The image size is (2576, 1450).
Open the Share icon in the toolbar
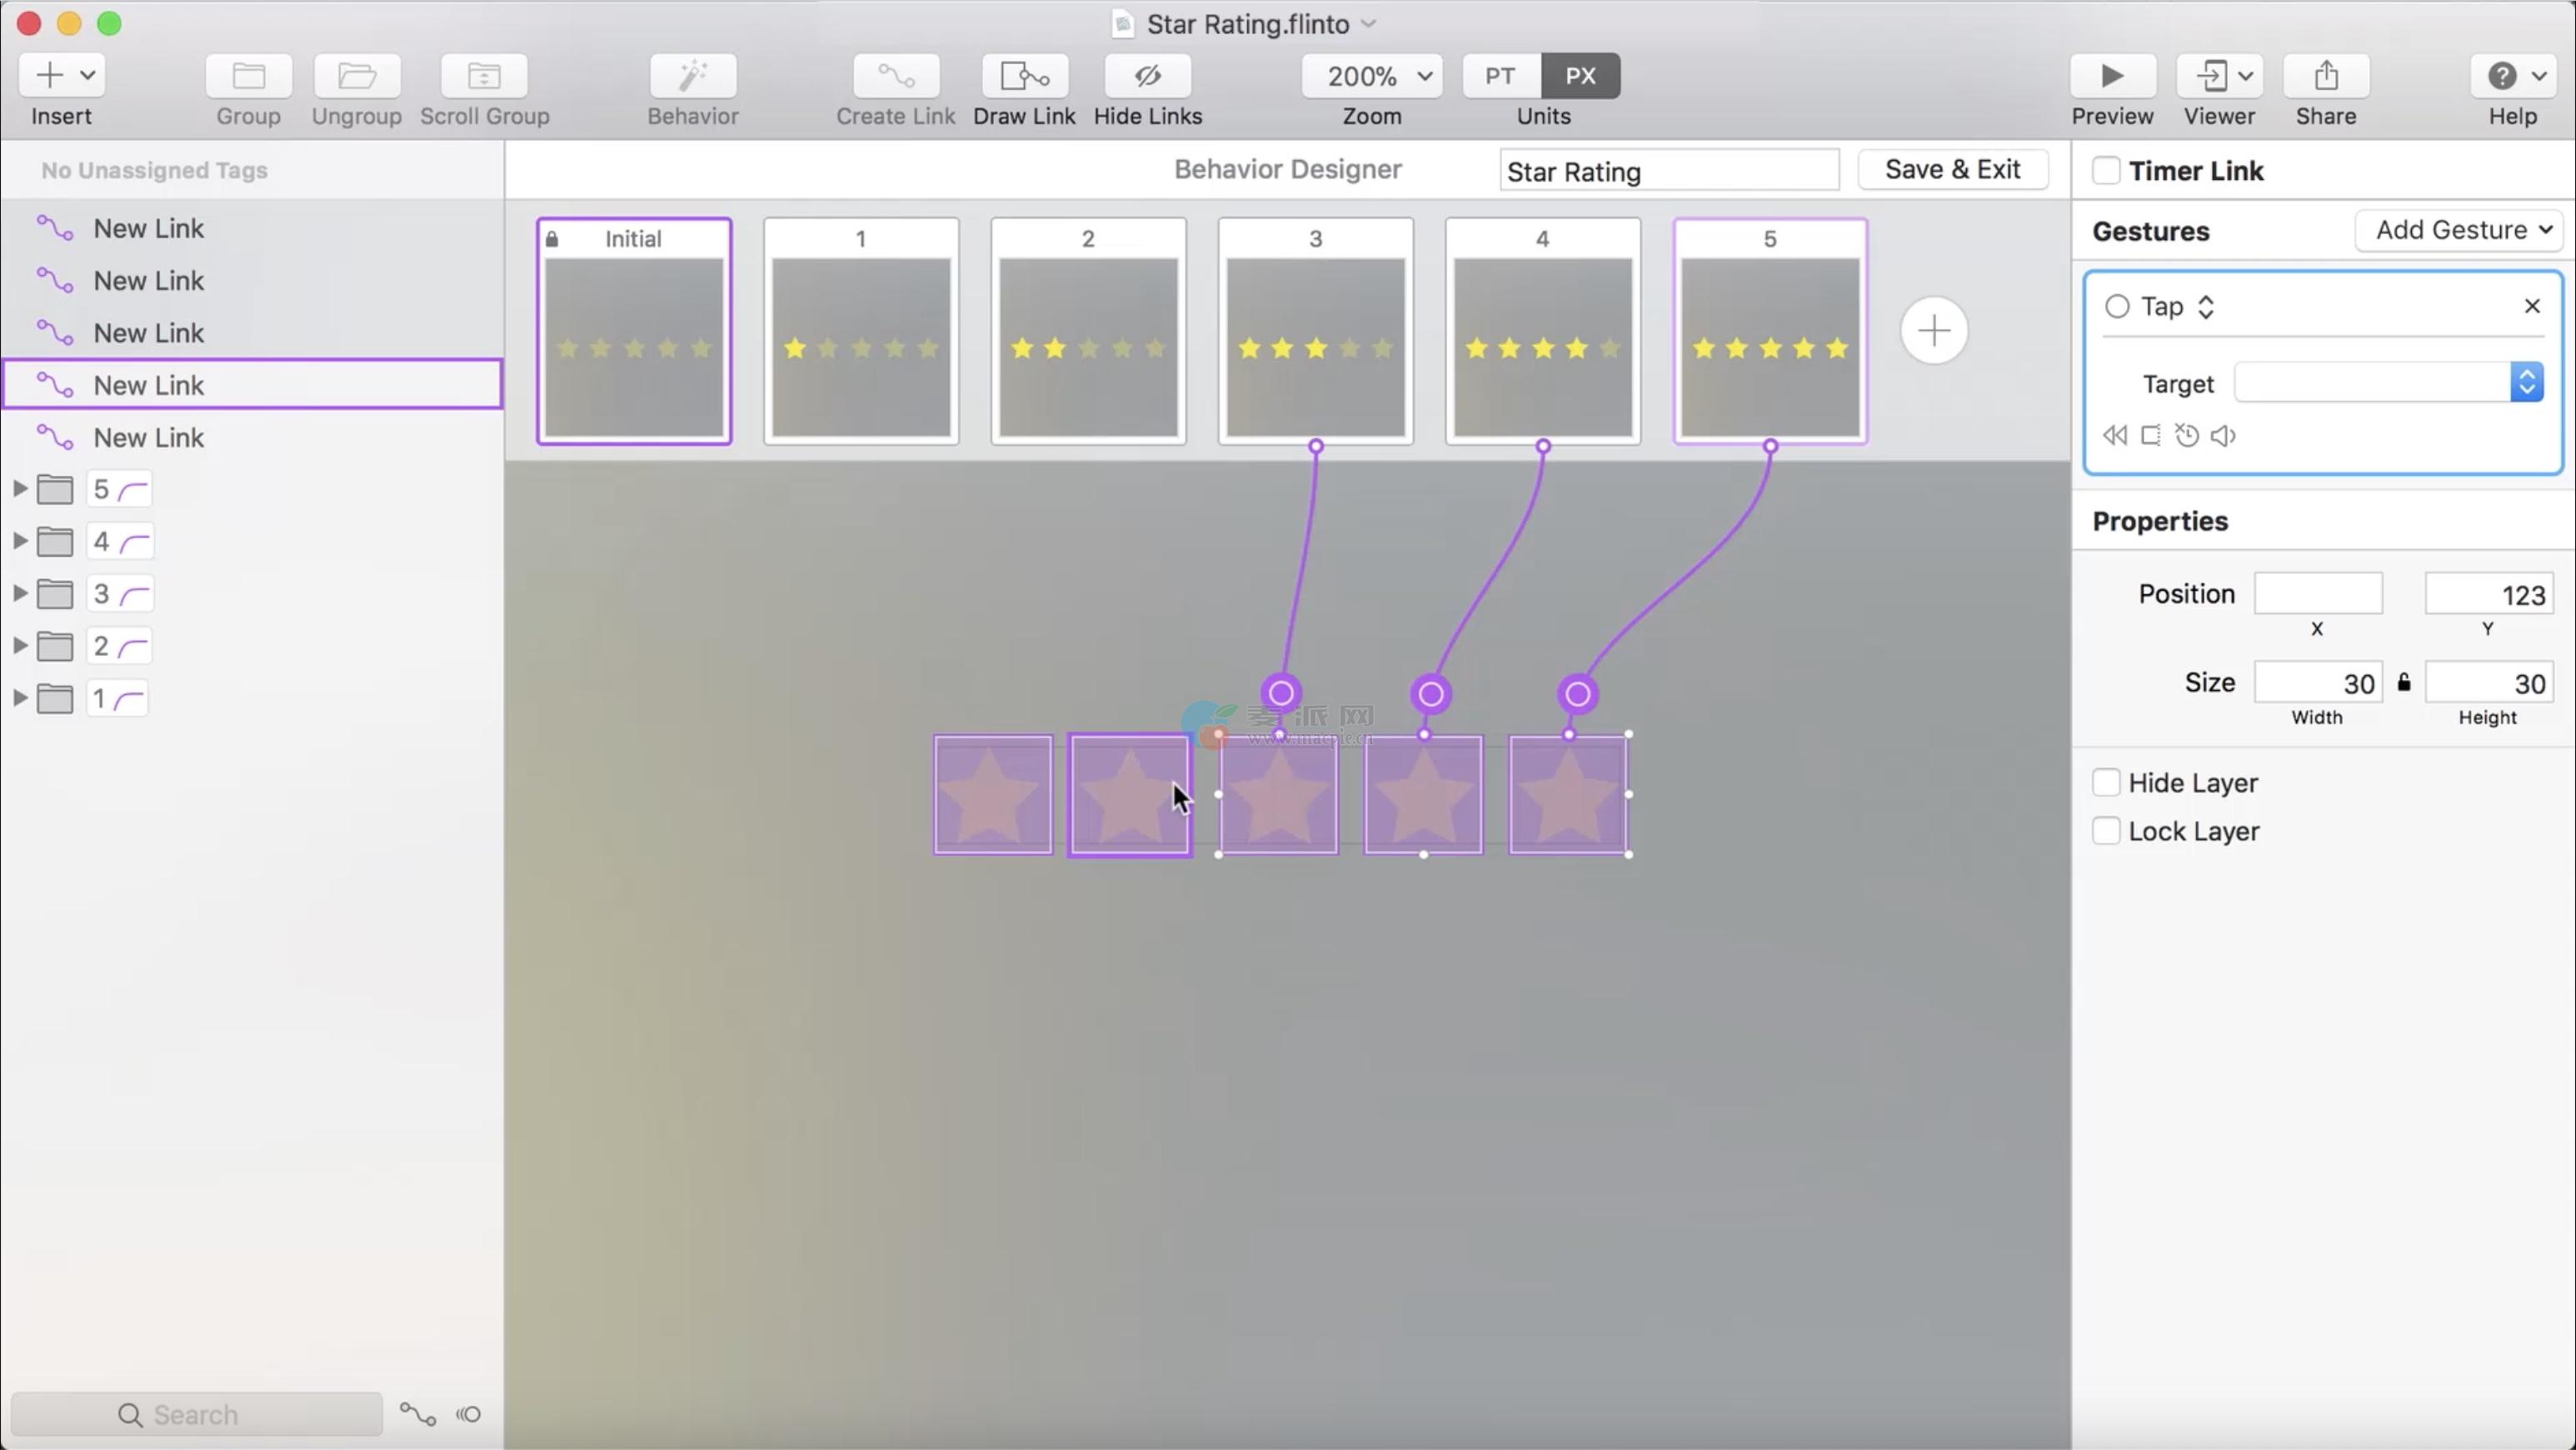point(2325,76)
